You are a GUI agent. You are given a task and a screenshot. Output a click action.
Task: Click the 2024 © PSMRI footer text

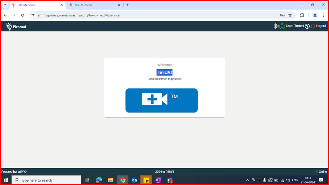tap(164, 172)
